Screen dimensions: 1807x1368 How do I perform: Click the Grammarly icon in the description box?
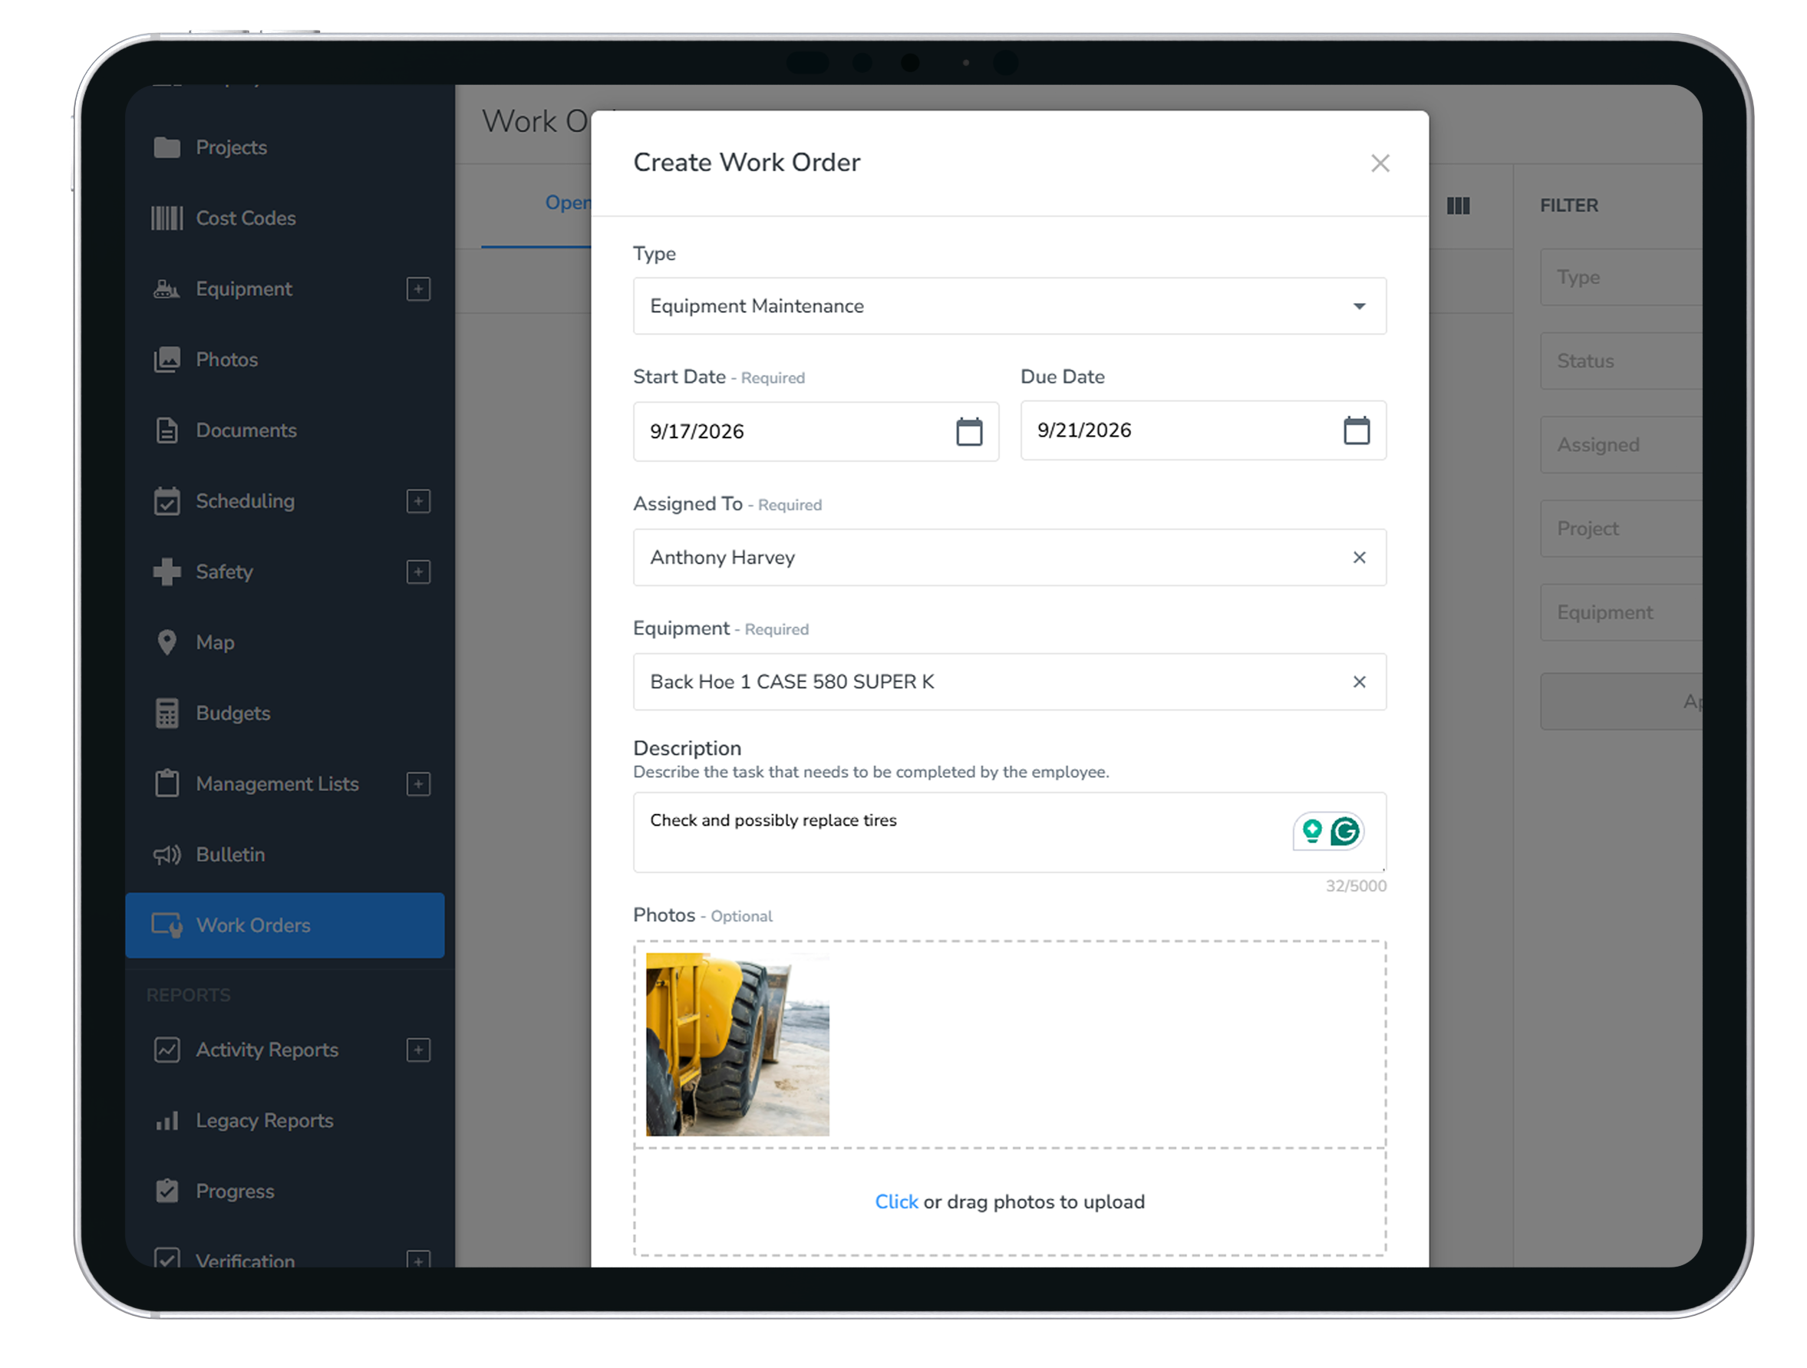coord(1344,832)
